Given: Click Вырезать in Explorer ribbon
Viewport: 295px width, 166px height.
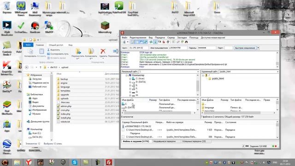Looking at the screenshot, I should click(53, 50).
